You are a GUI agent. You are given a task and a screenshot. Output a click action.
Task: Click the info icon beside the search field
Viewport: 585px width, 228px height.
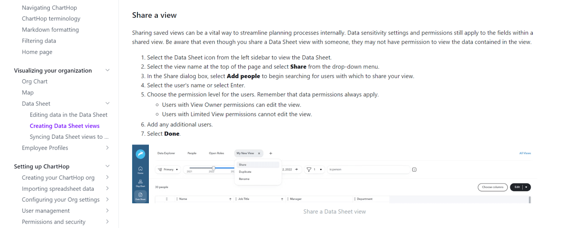414,169
